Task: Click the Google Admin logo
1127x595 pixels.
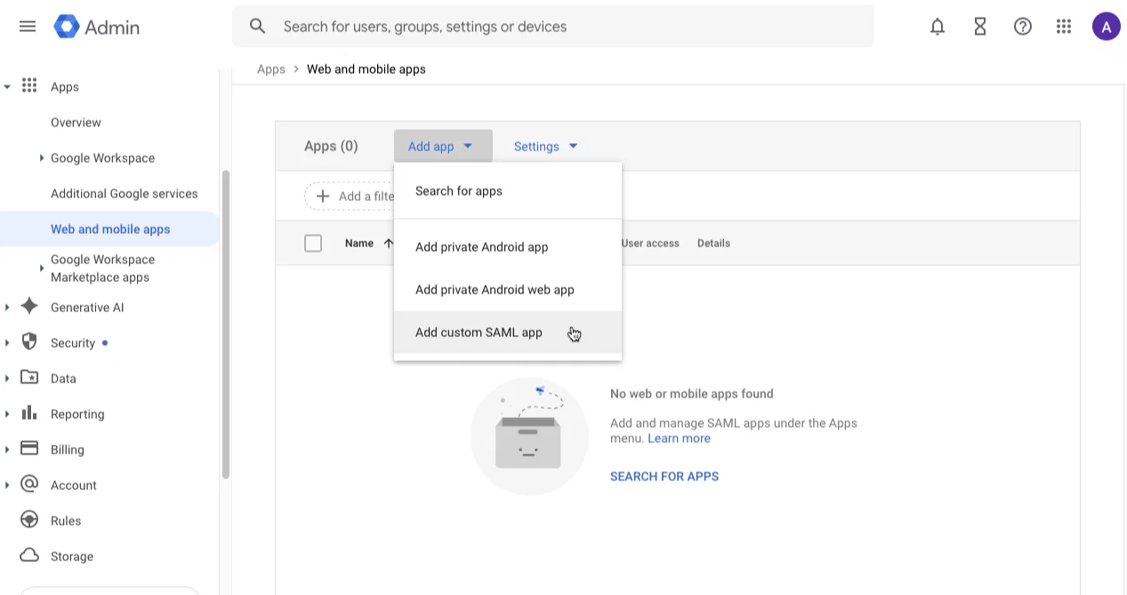Action: point(97,27)
